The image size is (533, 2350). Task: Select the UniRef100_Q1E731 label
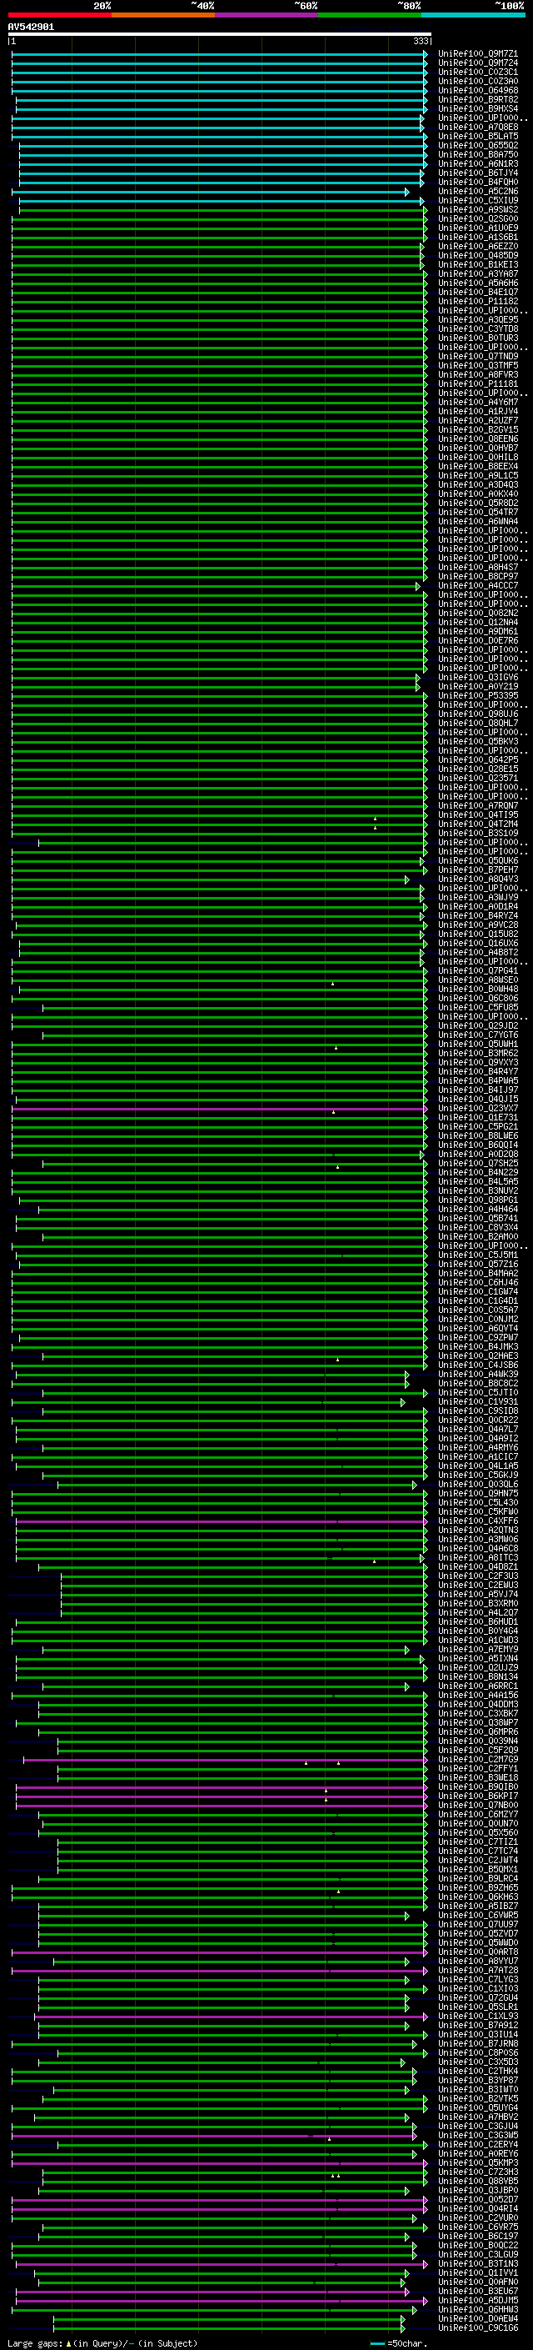coord(478,1116)
